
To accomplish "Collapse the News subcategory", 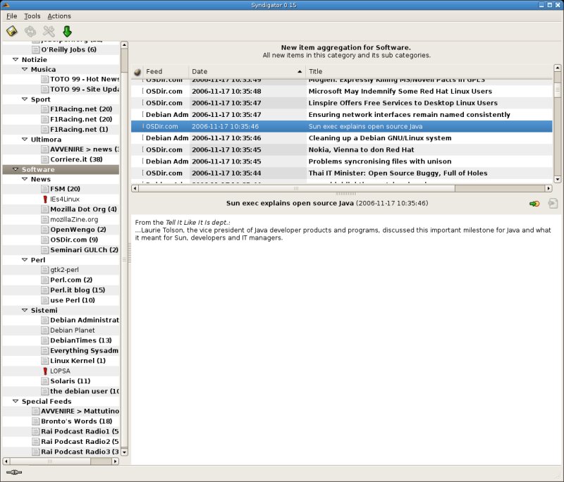I will (x=25, y=179).
